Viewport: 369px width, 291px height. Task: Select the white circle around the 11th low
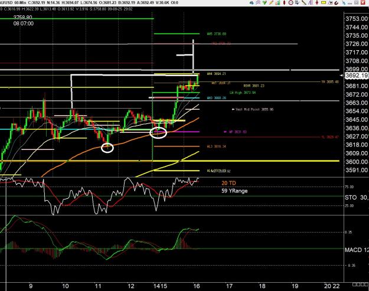[107, 148]
